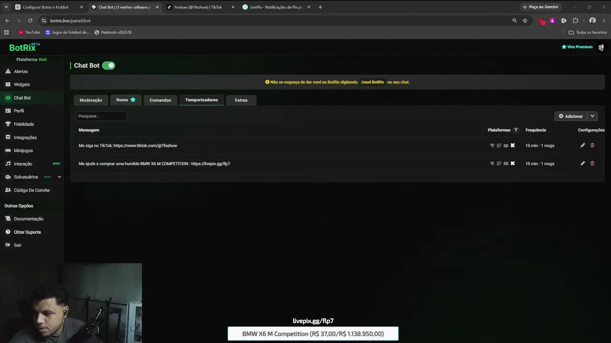Click the purple download extension icon
611x343 pixels.
click(552, 20)
